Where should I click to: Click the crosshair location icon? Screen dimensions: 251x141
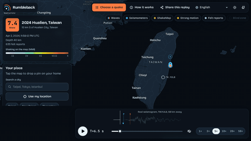[25, 97]
